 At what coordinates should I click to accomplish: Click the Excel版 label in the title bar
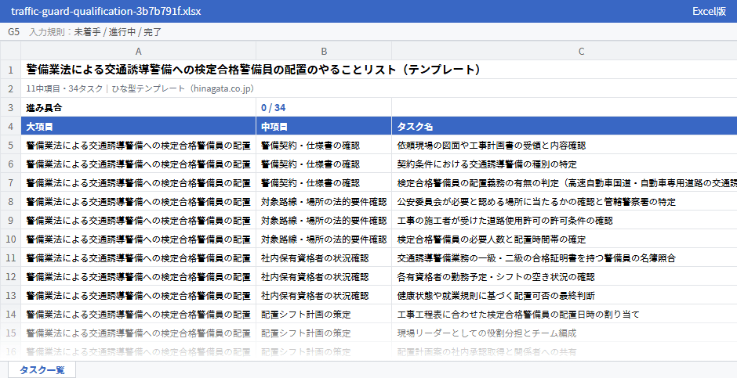pyautogui.click(x=709, y=11)
